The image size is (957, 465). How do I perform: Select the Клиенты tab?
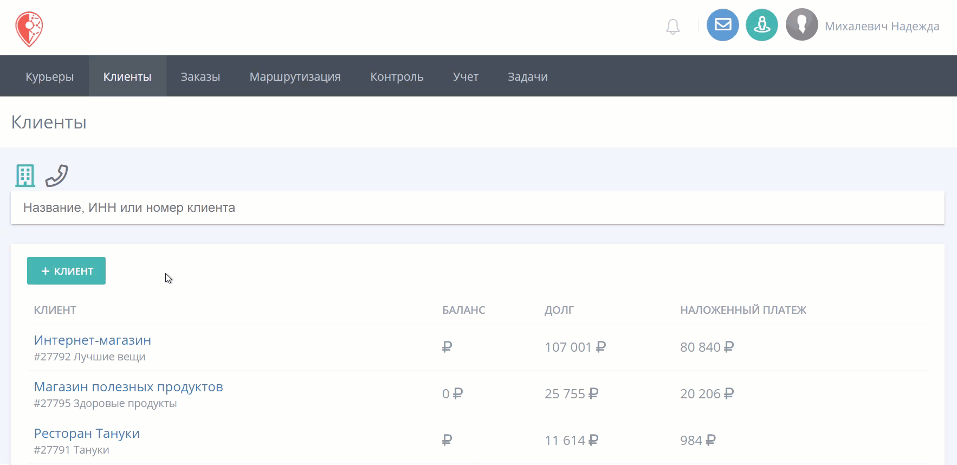pyautogui.click(x=127, y=76)
